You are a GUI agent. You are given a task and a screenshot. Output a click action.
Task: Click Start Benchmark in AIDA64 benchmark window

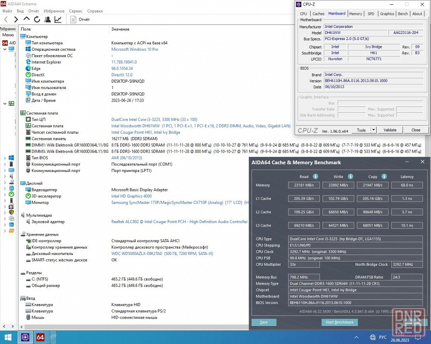340,322
